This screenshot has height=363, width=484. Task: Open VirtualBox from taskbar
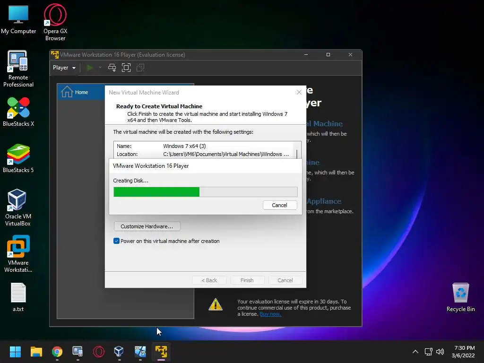pos(119,352)
